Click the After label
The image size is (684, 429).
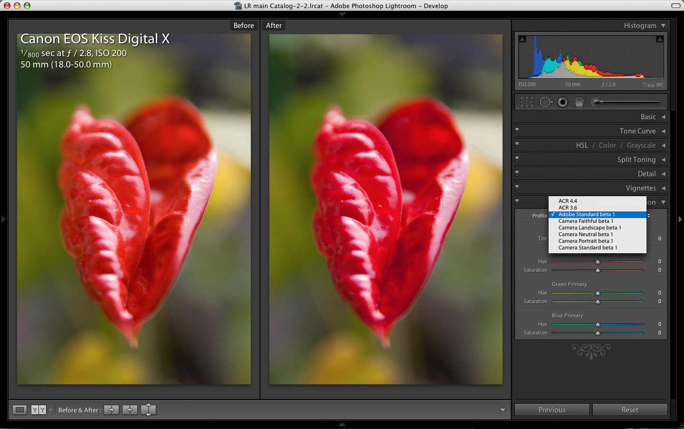(x=274, y=26)
